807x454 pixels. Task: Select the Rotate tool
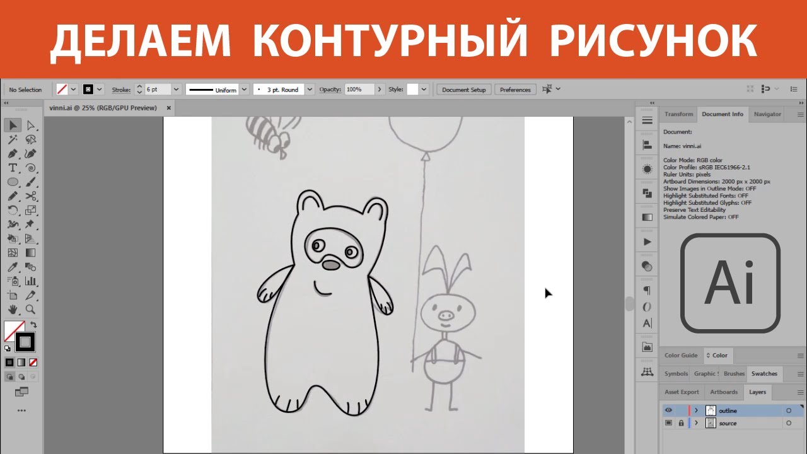point(13,211)
